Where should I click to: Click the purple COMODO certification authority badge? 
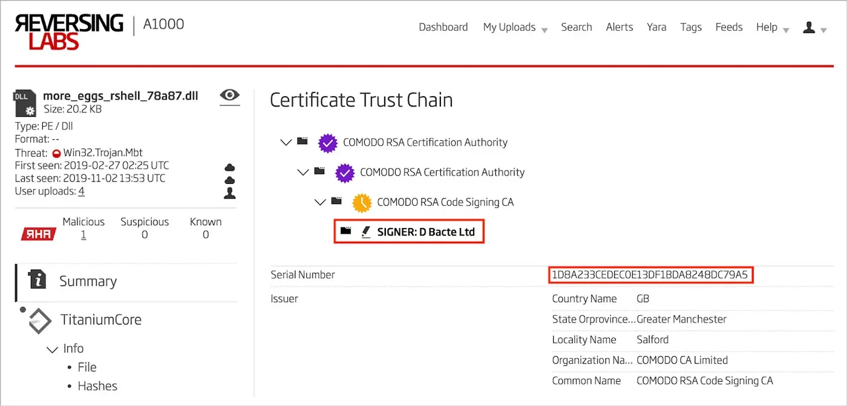pyautogui.click(x=327, y=143)
